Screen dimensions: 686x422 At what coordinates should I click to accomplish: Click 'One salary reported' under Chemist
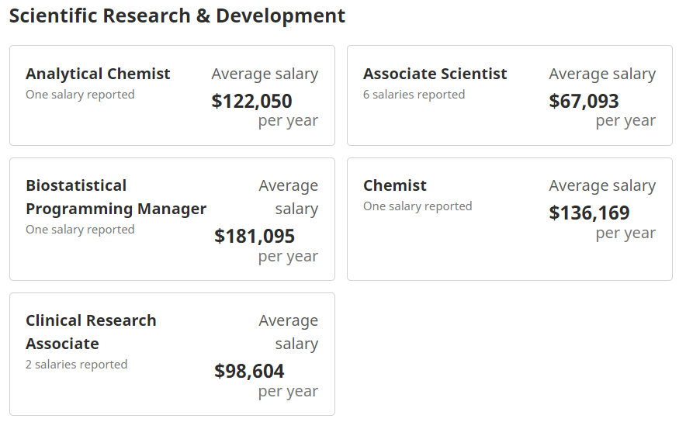coord(417,206)
